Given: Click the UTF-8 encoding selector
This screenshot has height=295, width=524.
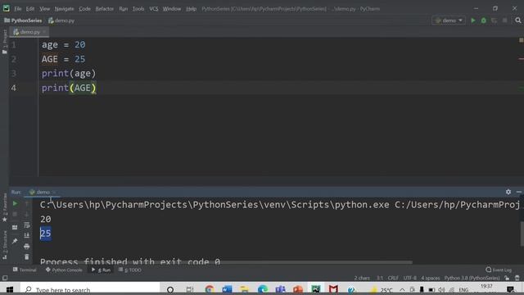Looking at the screenshot, I should tap(409, 278).
